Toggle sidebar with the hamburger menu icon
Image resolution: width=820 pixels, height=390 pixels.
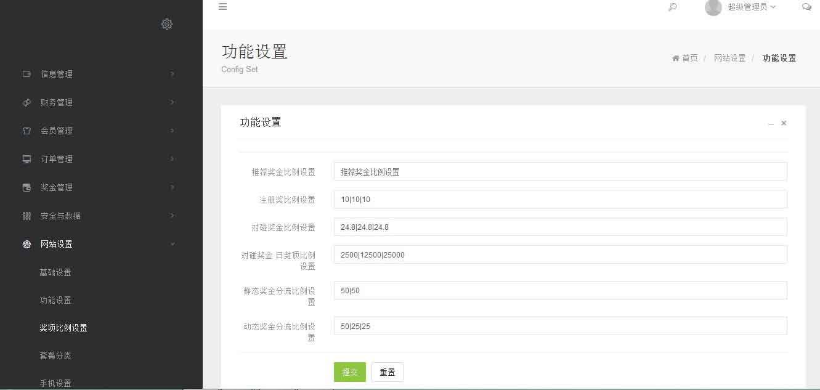point(223,7)
